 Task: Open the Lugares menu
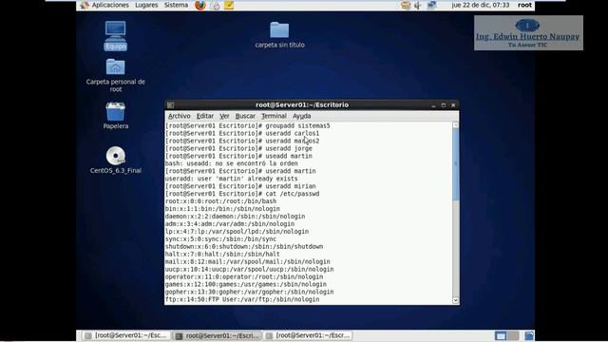point(146,5)
